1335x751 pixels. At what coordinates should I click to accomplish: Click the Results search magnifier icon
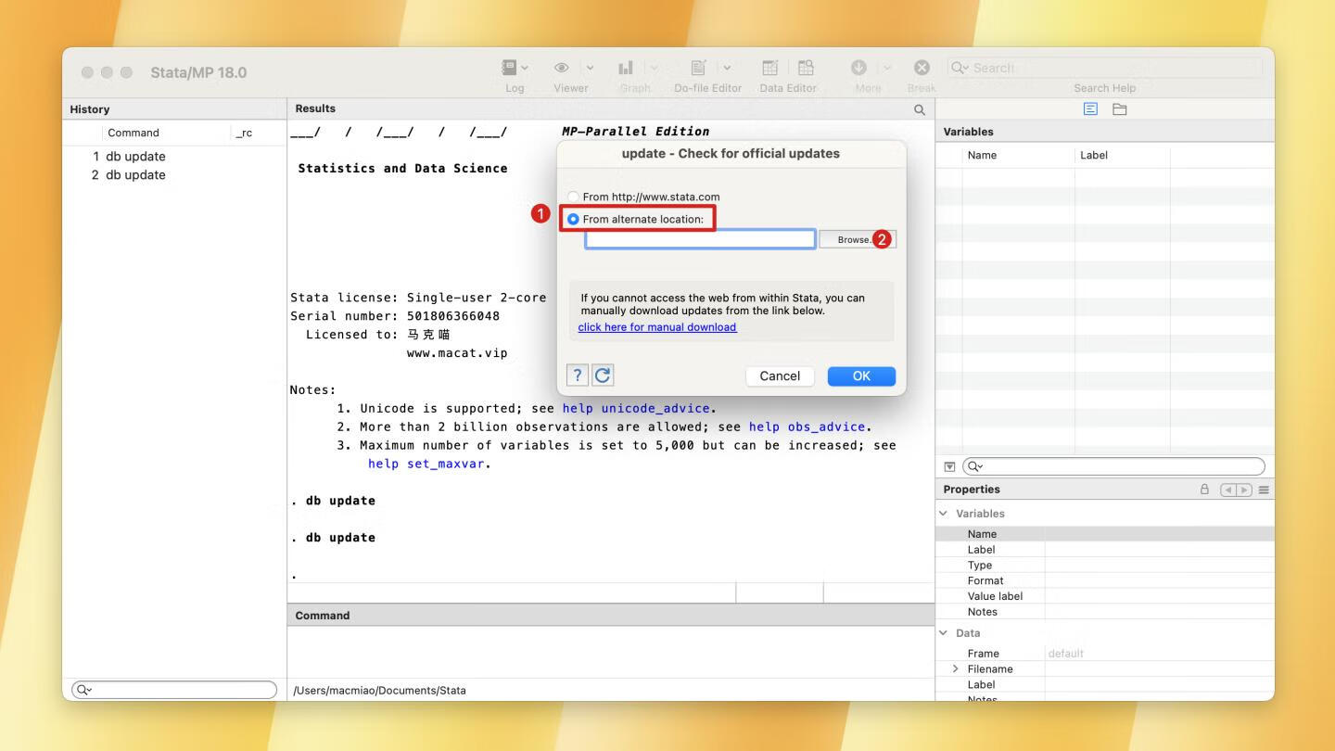[x=920, y=109]
